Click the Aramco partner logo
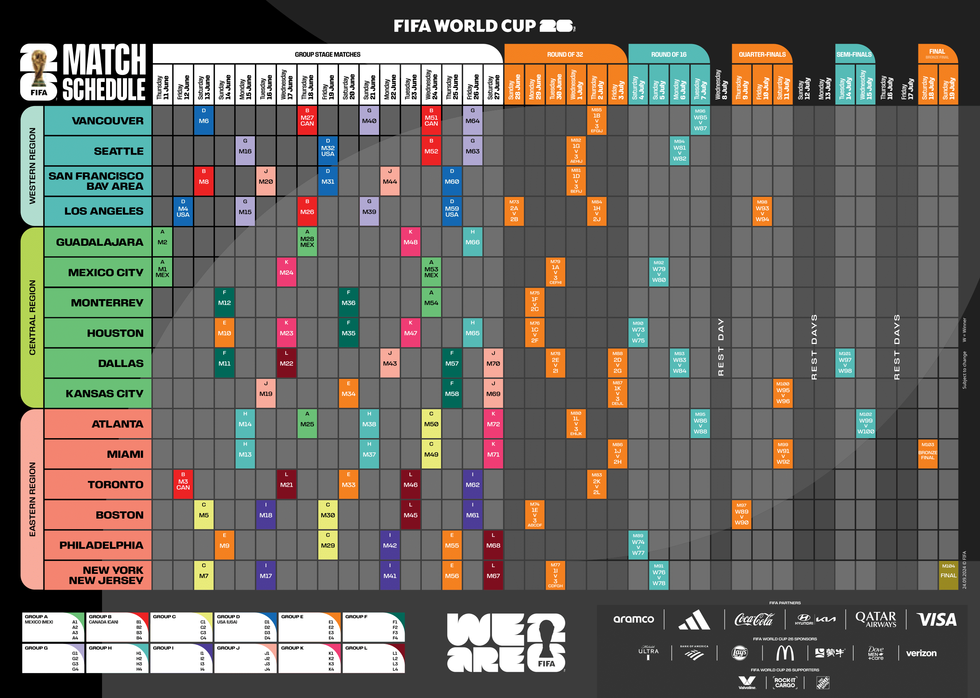 coord(634,619)
